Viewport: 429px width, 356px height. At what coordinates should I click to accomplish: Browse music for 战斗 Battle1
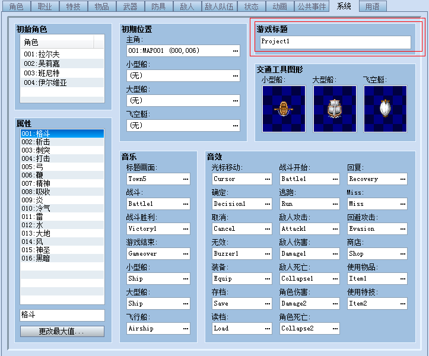[186, 204]
